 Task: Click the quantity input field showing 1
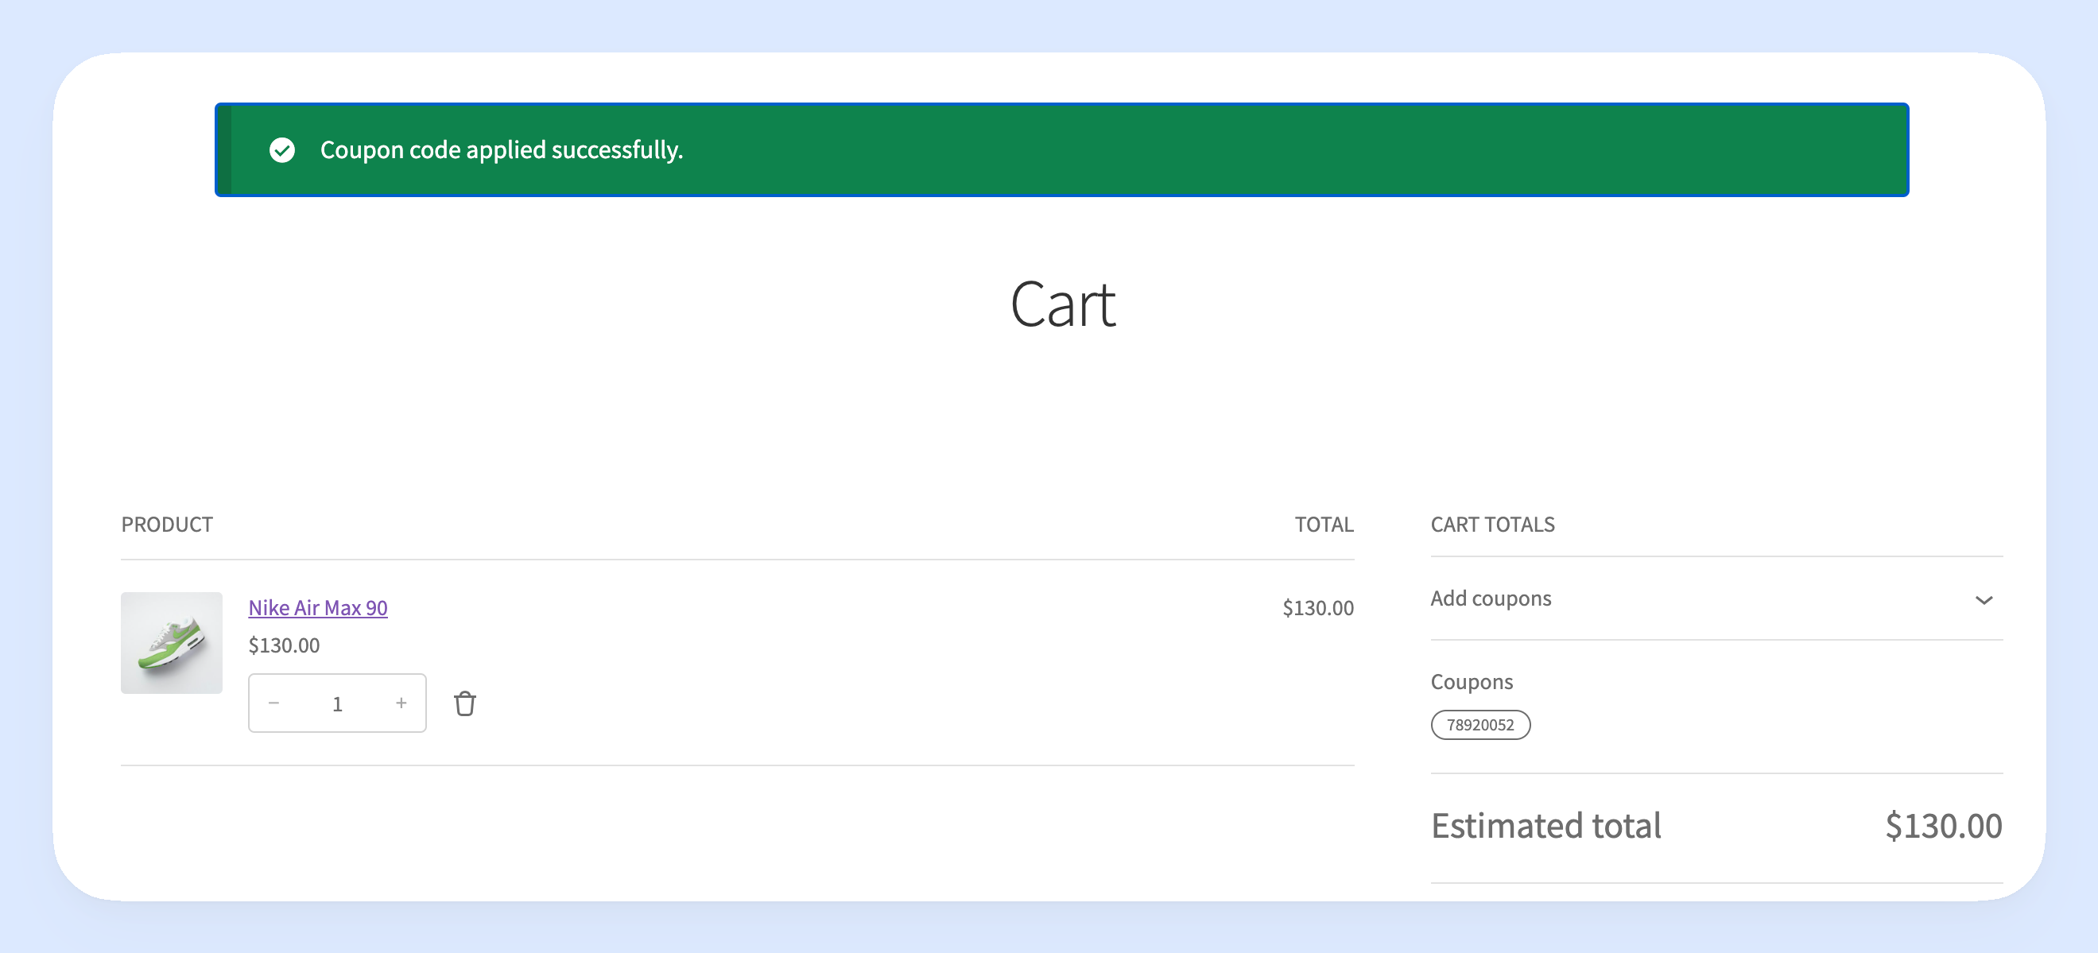337,703
